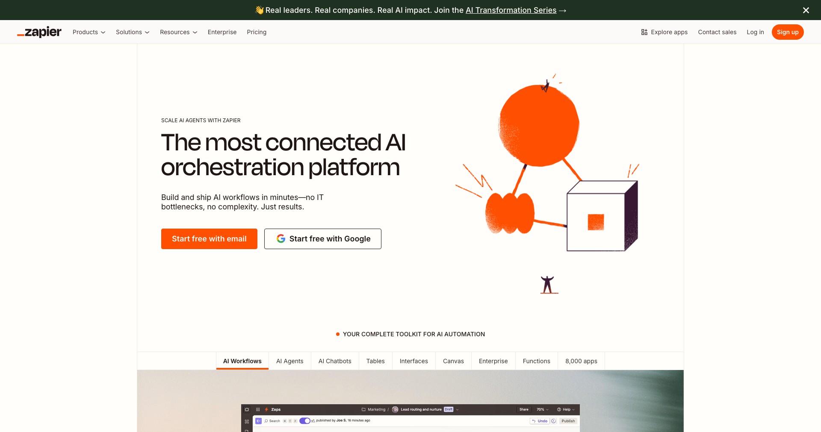The width and height of the screenshot is (821, 432).
Task: Click the apps grid icon beside Zaps
Action: click(x=258, y=409)
